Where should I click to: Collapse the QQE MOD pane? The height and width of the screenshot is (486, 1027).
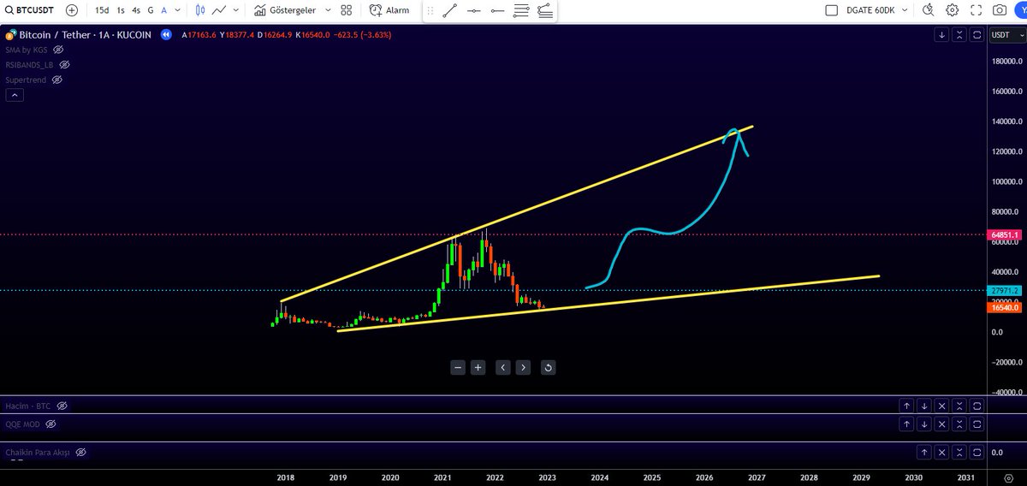(960, 424)
